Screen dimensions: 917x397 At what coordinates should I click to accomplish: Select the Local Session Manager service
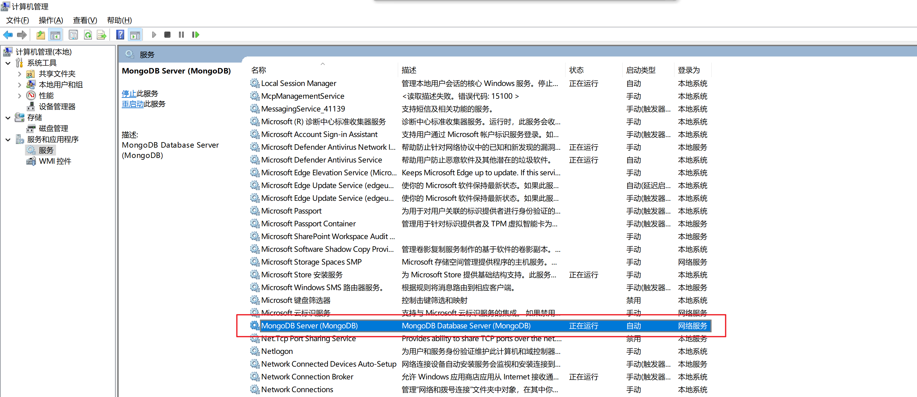tap(480, 83)
